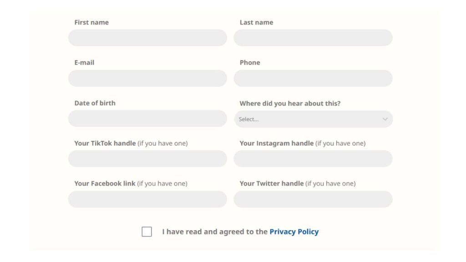
Task: Click into the Last name field
Action: tap(313, 38)
